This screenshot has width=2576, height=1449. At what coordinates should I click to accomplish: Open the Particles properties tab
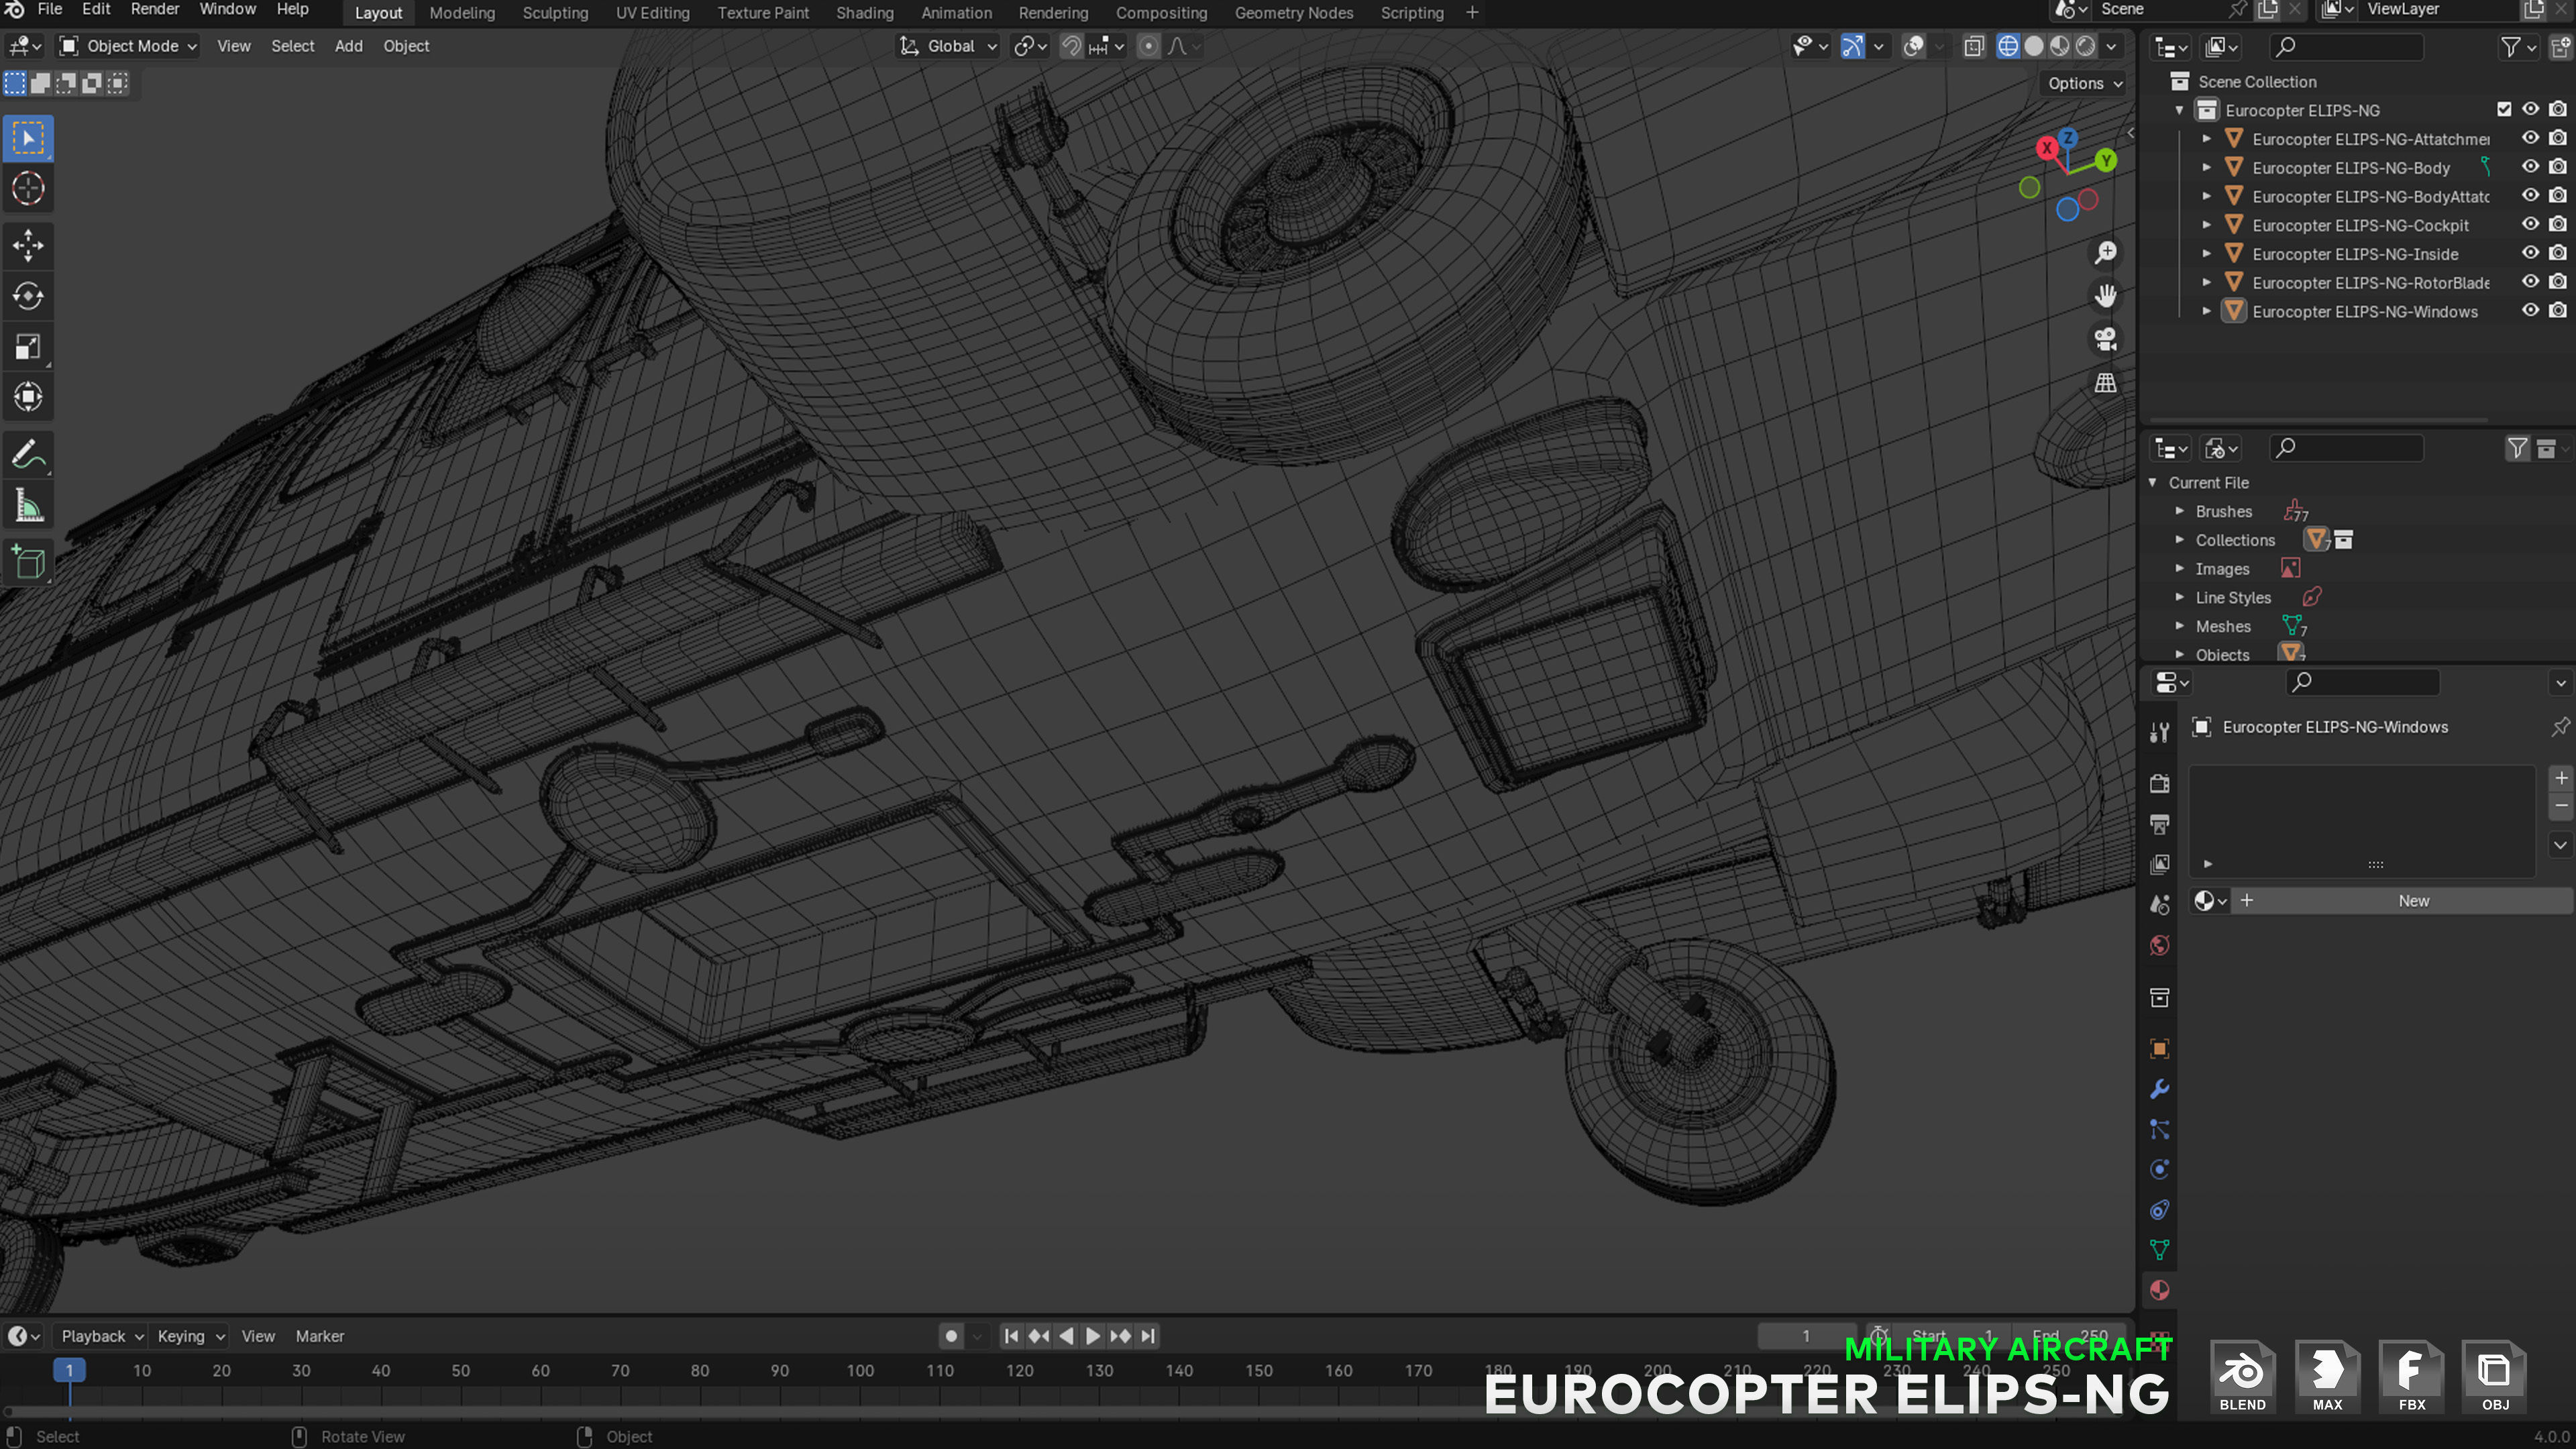click(x=2160, y=1130)
